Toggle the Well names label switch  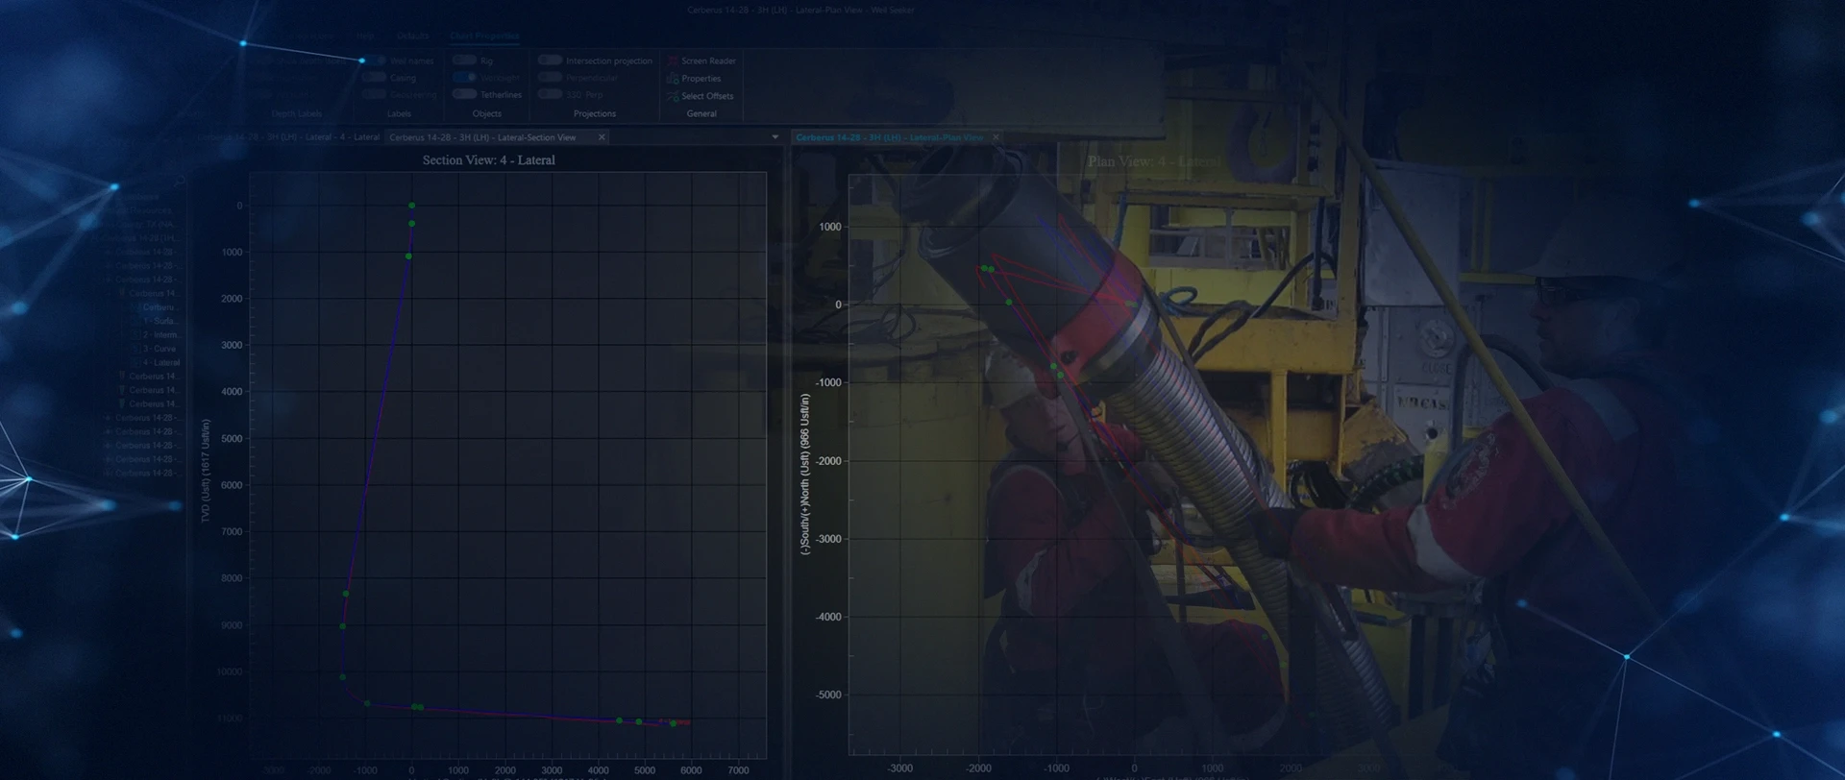click(375, 61)
